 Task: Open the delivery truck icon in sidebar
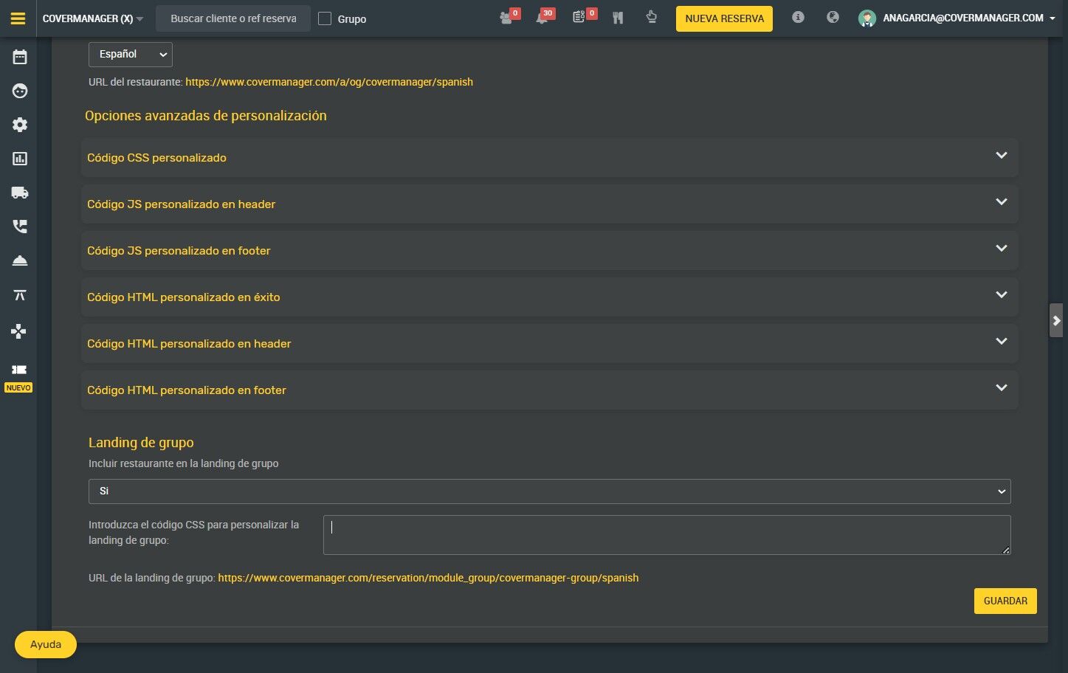coord(20,193)
